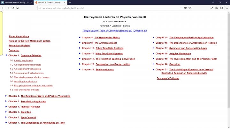Open section 1-5 interference of electron waves

coord(32,77)
